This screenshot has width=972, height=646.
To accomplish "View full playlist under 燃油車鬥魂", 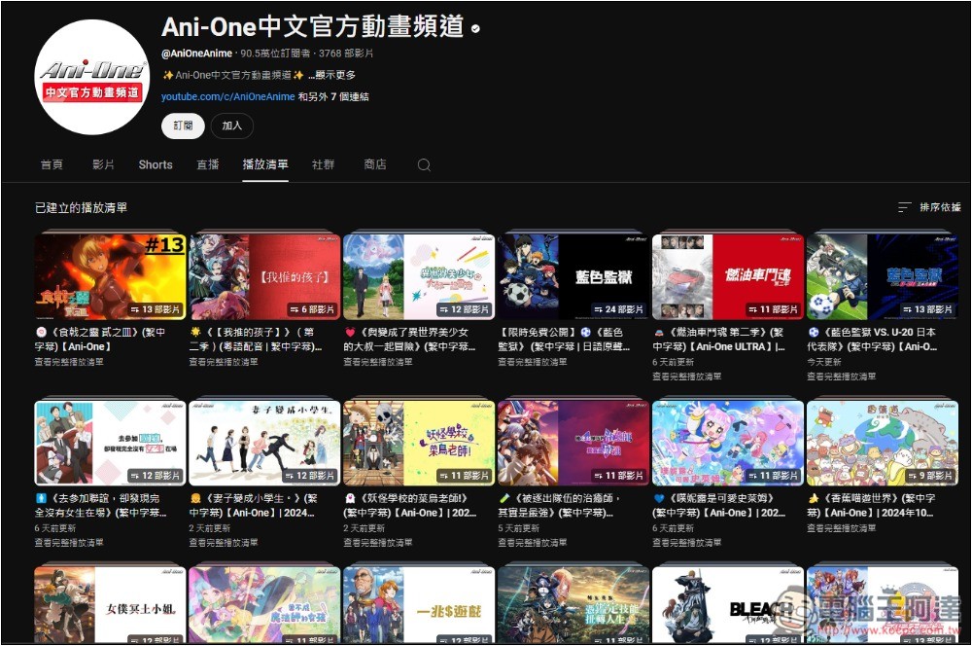I will tap(686, 377).
